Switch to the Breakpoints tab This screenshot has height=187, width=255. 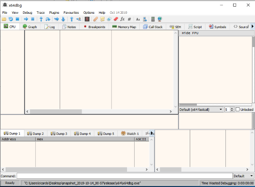(x=94, y=27)
